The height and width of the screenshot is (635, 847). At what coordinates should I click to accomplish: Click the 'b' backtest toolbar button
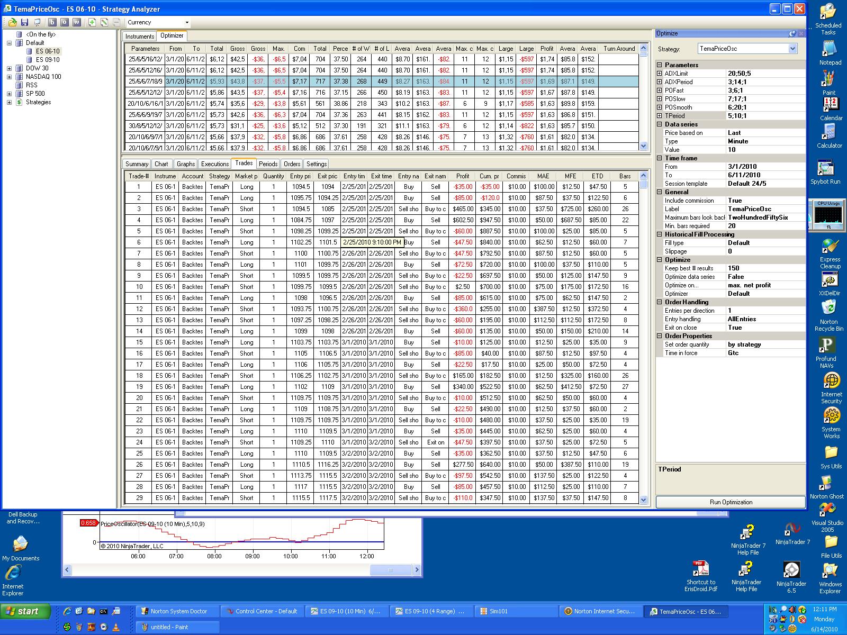click(x=52, y=22)
